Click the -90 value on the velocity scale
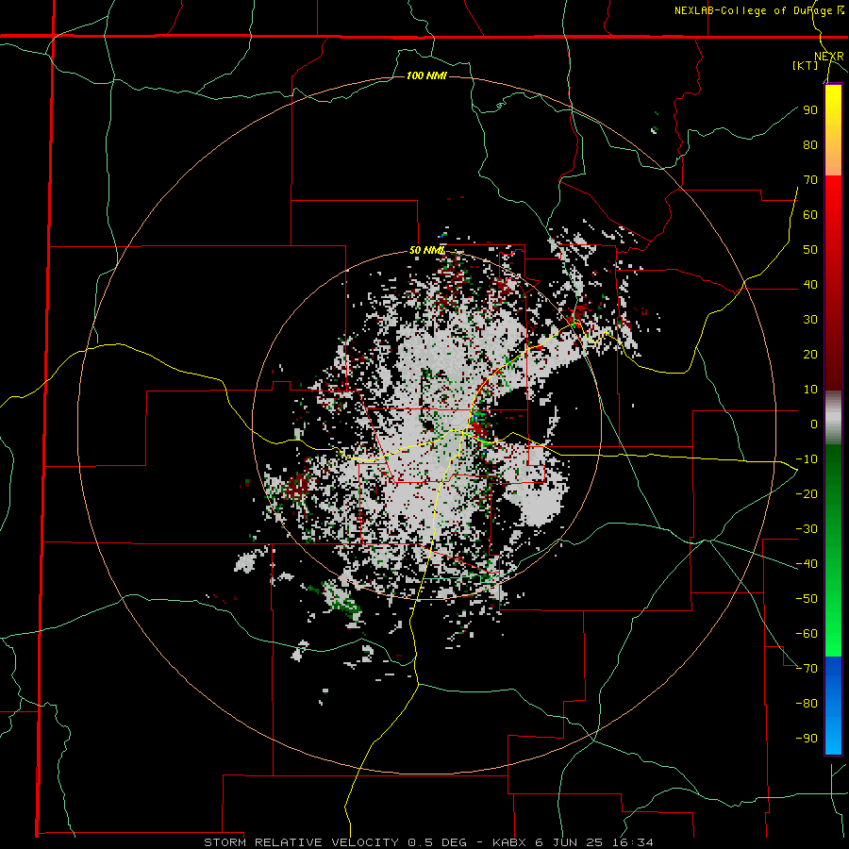Screen dimensions: 849x849 807,739
